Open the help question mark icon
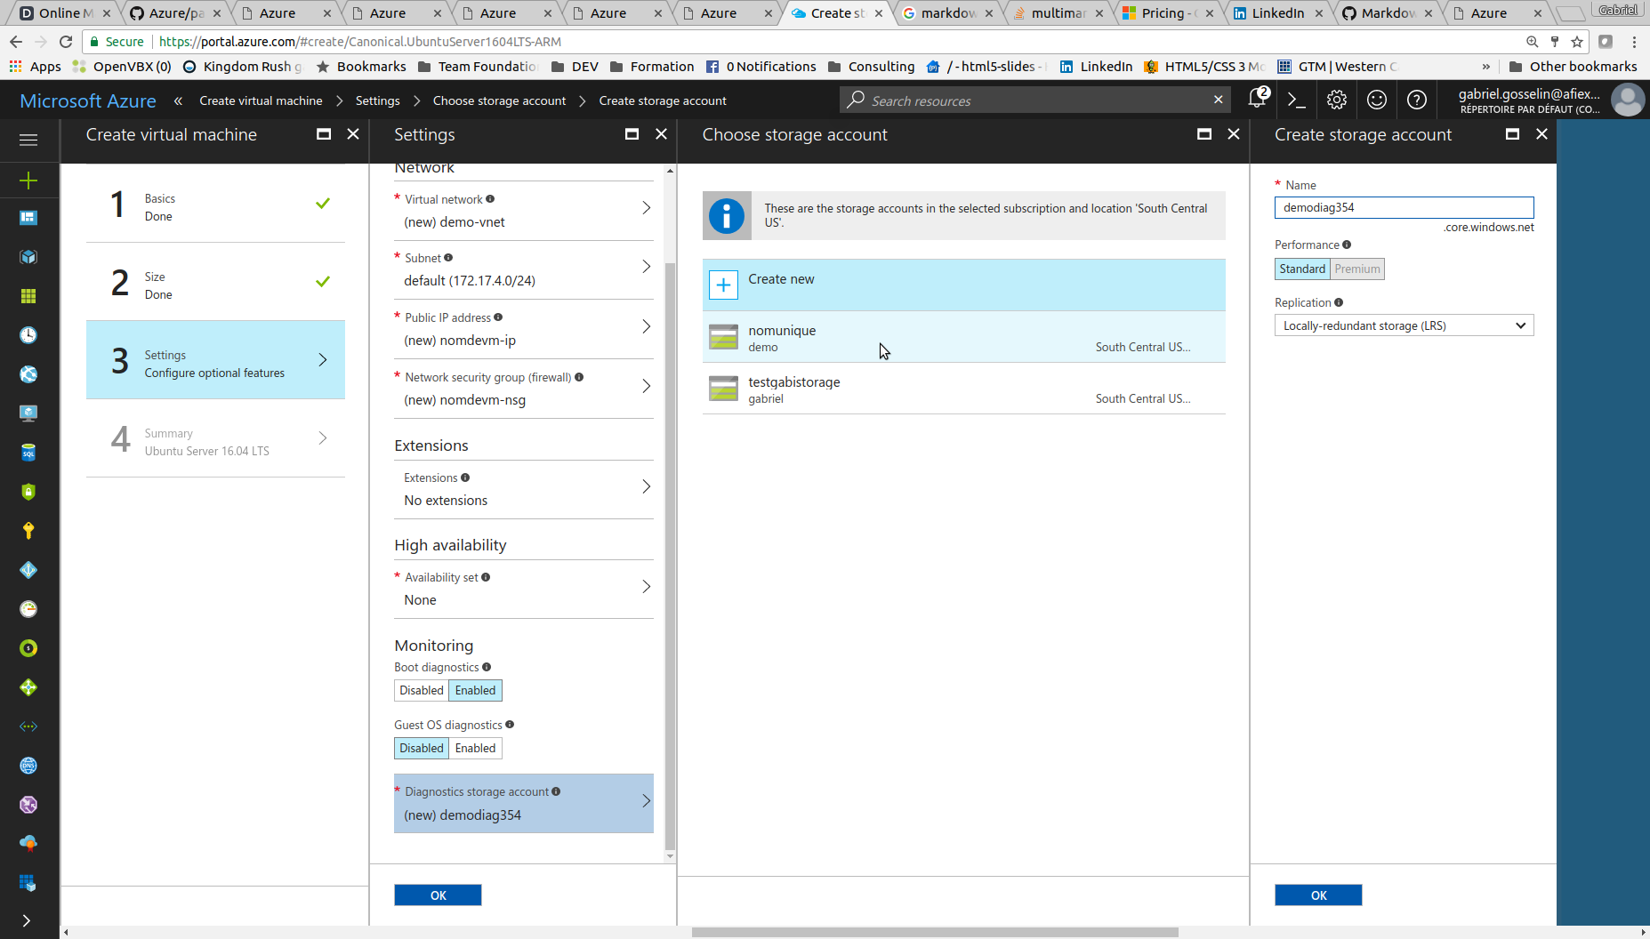Screen dimensions: 1650x939 pyautogui.click(x=1416, y=100)
